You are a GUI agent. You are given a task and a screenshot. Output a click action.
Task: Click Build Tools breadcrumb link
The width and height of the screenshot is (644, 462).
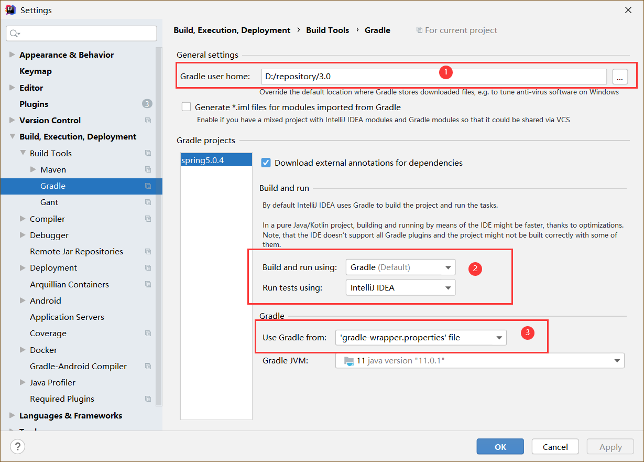328,30
